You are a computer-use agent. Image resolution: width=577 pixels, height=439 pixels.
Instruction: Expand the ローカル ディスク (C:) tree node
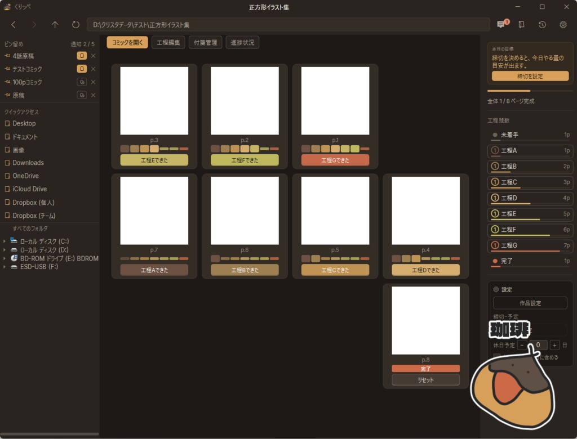(x=5, y=241)
